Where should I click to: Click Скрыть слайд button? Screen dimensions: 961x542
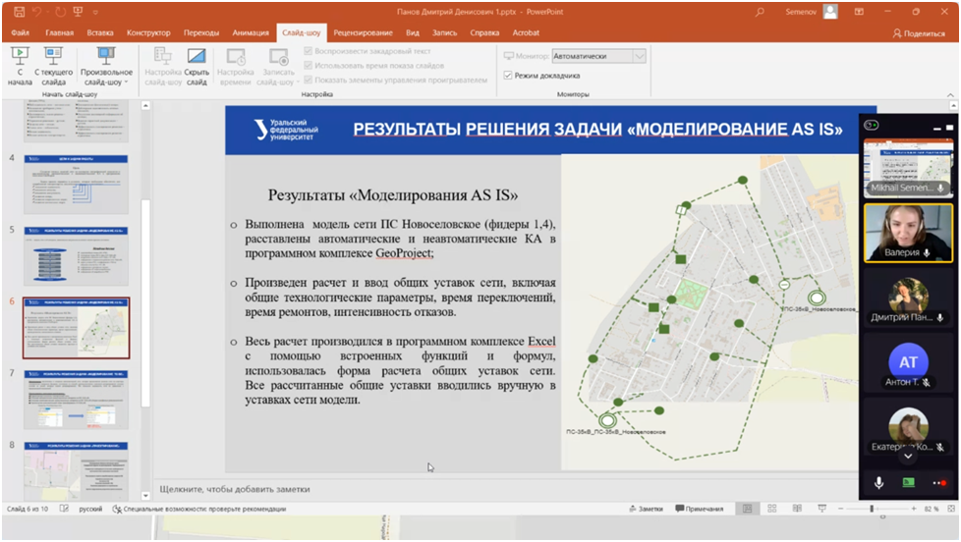coord(197,66)
